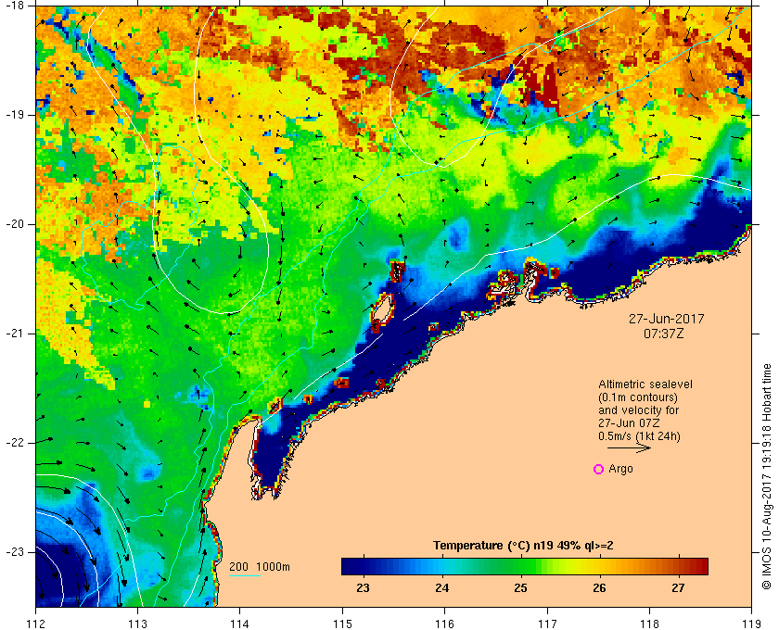The height and width of the screenshot is (630, 779).
Task: Click the '0.5m/s (1kt 24h)' text
Action: click(x=639, y=436)
